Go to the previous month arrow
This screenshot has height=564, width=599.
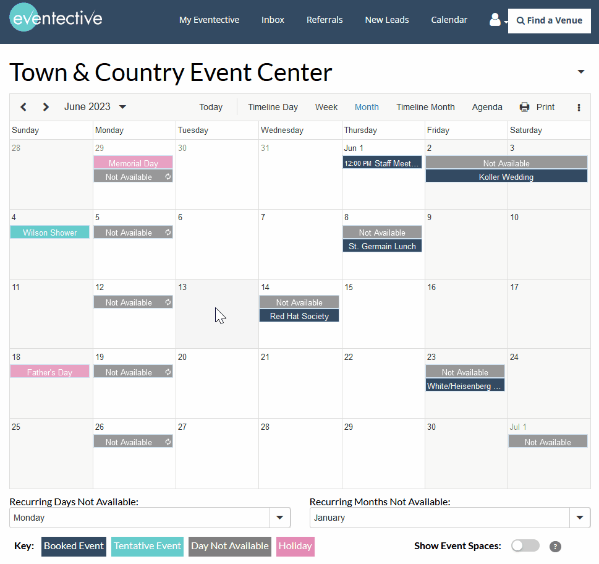point(23,107)
